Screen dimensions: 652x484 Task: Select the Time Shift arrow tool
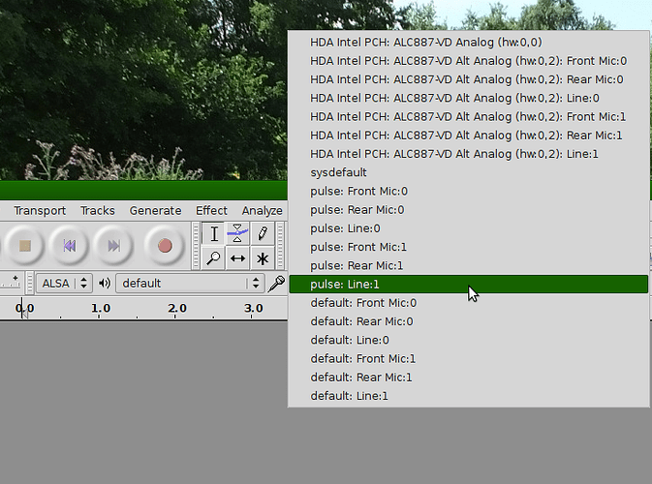click(x=237, y=258)
